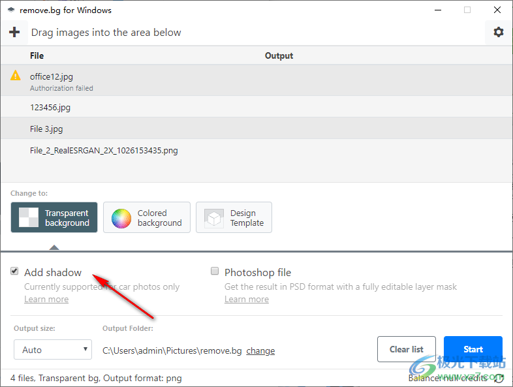This screenshot has height=387, width=513.
Task: Click the Design Template cube icon
Action: tap(214, 218)
